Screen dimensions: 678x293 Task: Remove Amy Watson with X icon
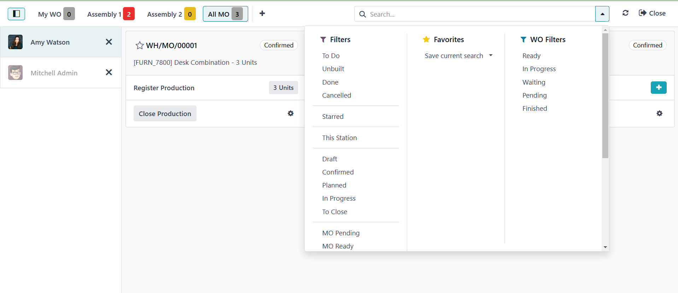(109, 42)
